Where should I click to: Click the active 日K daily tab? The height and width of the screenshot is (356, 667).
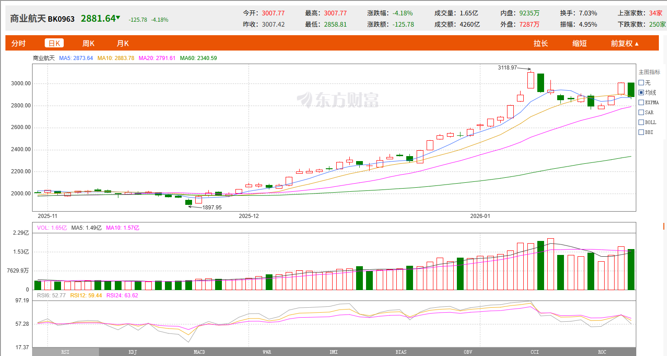[54, 43]
